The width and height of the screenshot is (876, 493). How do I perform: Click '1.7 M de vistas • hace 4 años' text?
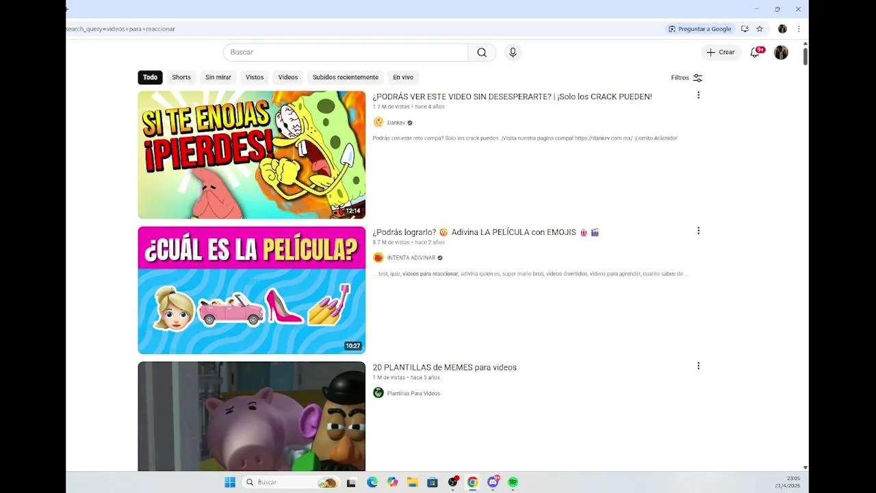coord(409,107)
